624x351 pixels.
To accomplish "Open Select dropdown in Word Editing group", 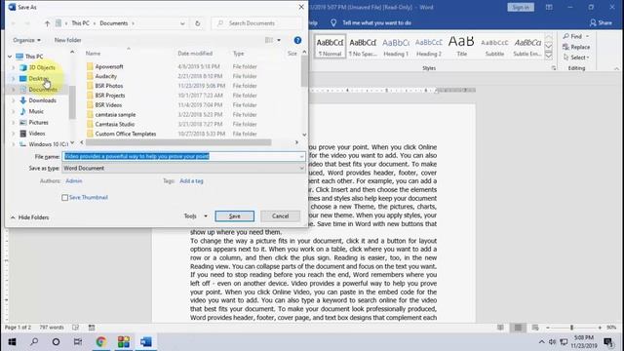I will (576, 58).
